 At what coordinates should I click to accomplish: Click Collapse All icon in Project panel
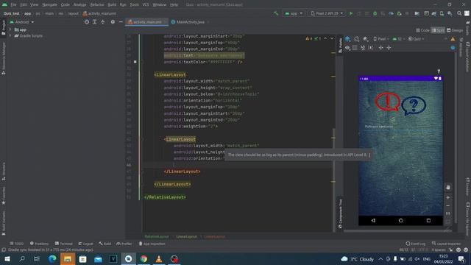(103, 22)
